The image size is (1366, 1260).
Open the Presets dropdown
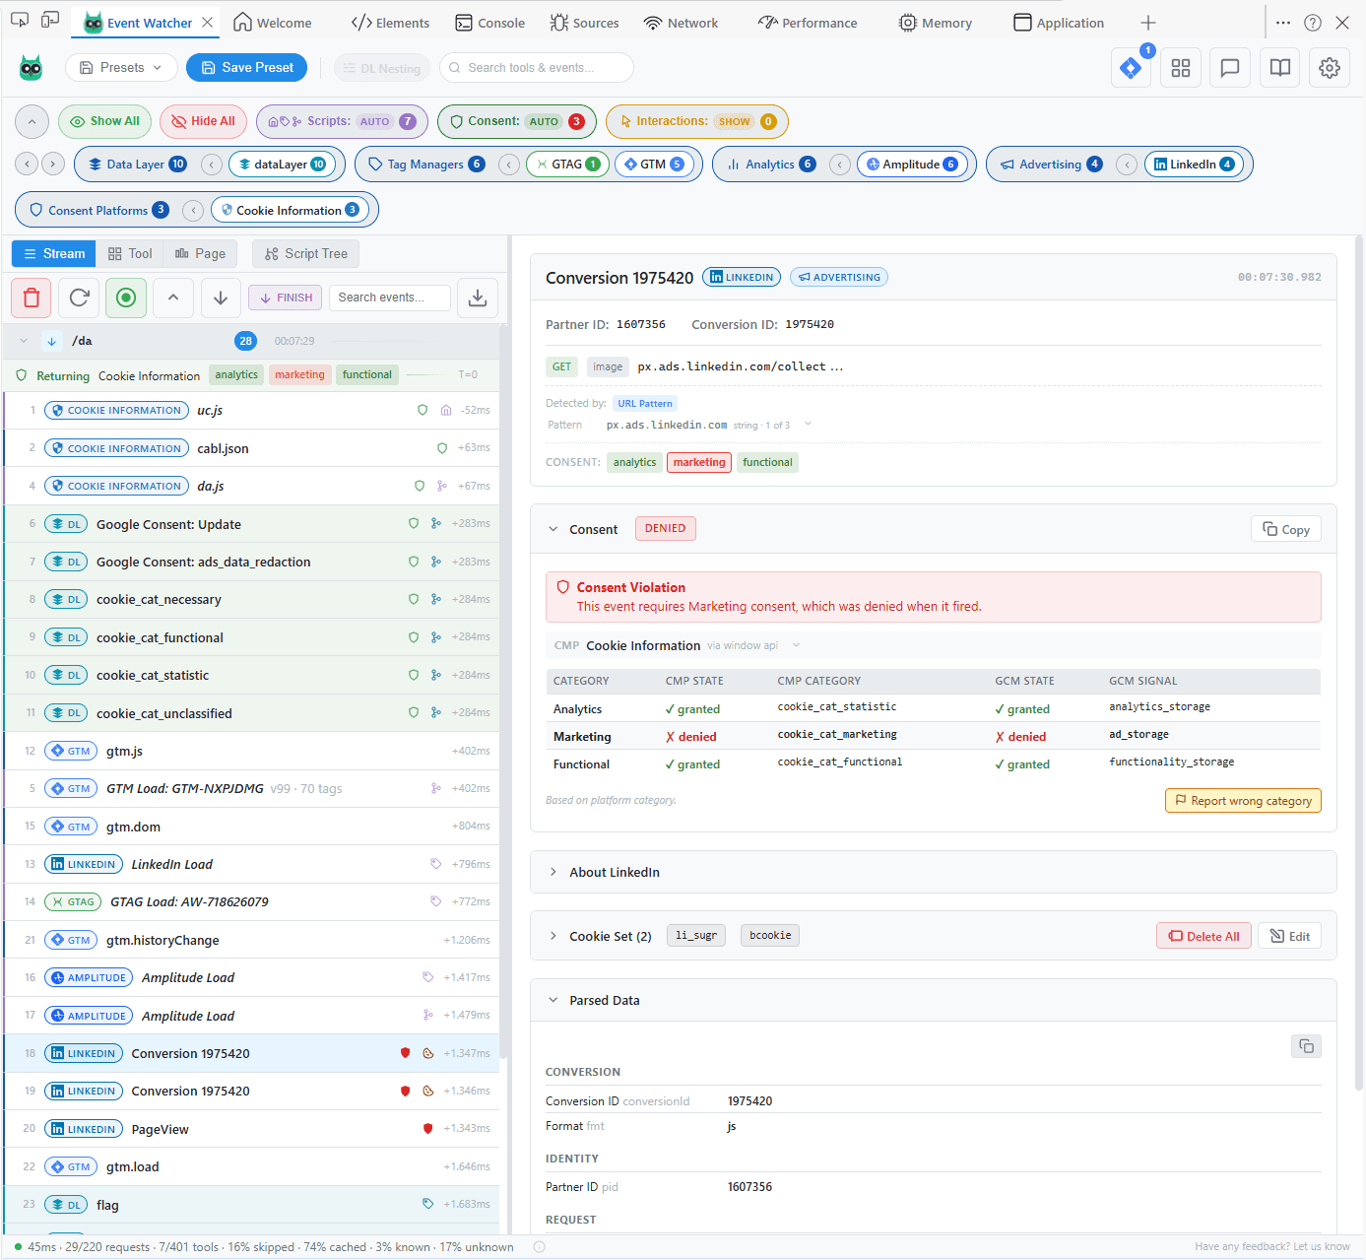[x=120, y=67]
